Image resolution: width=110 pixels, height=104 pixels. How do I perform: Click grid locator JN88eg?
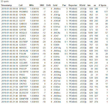pos(57,72)
